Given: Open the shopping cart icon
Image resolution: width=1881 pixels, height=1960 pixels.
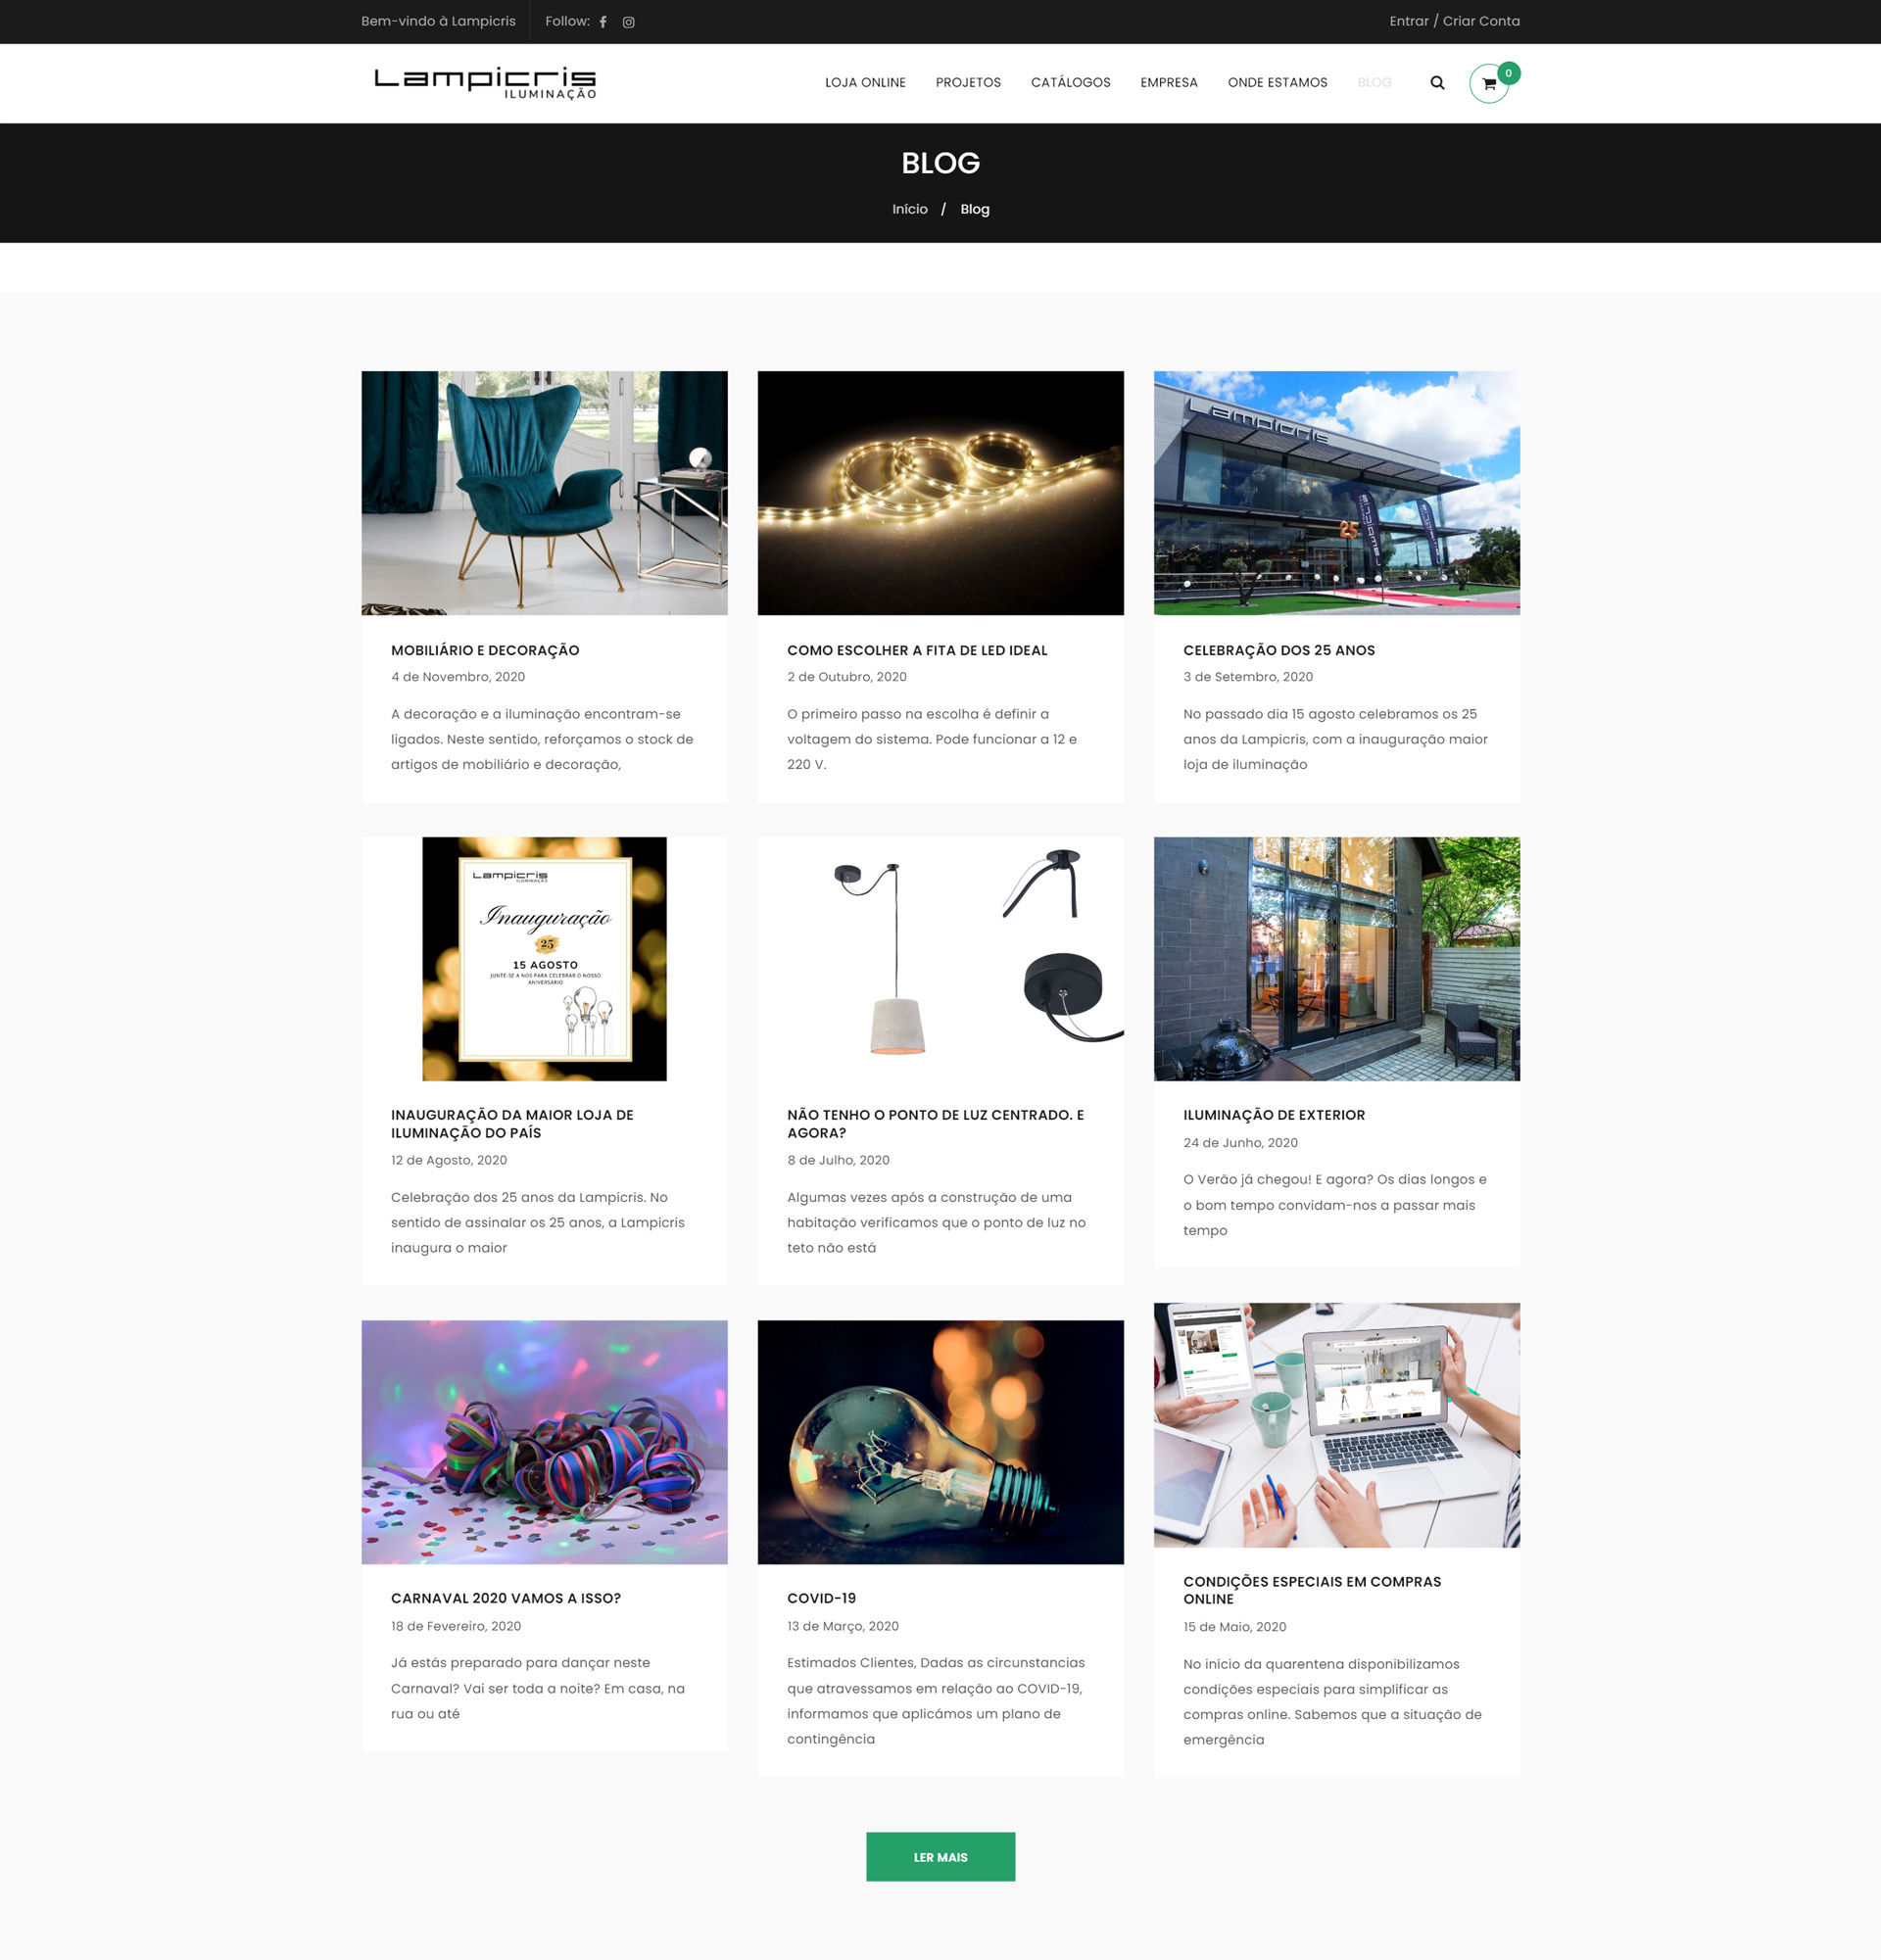Looking at the screenshot, I should tap(1489, 84).
